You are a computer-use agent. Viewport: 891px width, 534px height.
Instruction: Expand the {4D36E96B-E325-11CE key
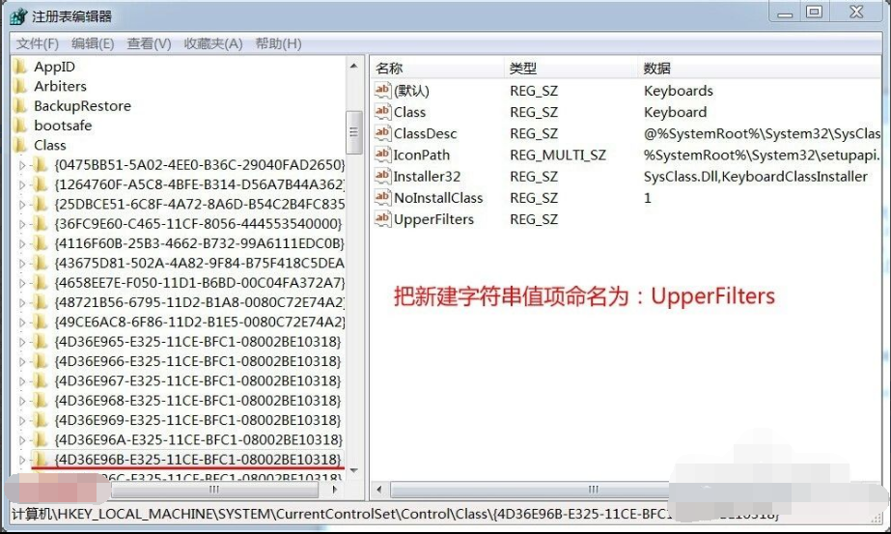pos(22,460)
